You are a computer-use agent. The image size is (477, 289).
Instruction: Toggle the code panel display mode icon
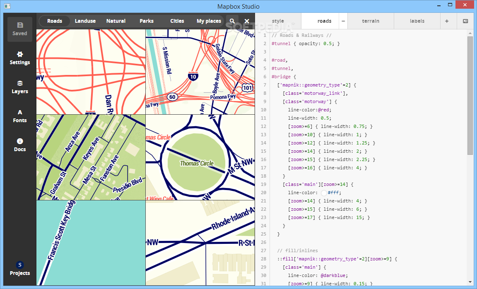[465, 21]
